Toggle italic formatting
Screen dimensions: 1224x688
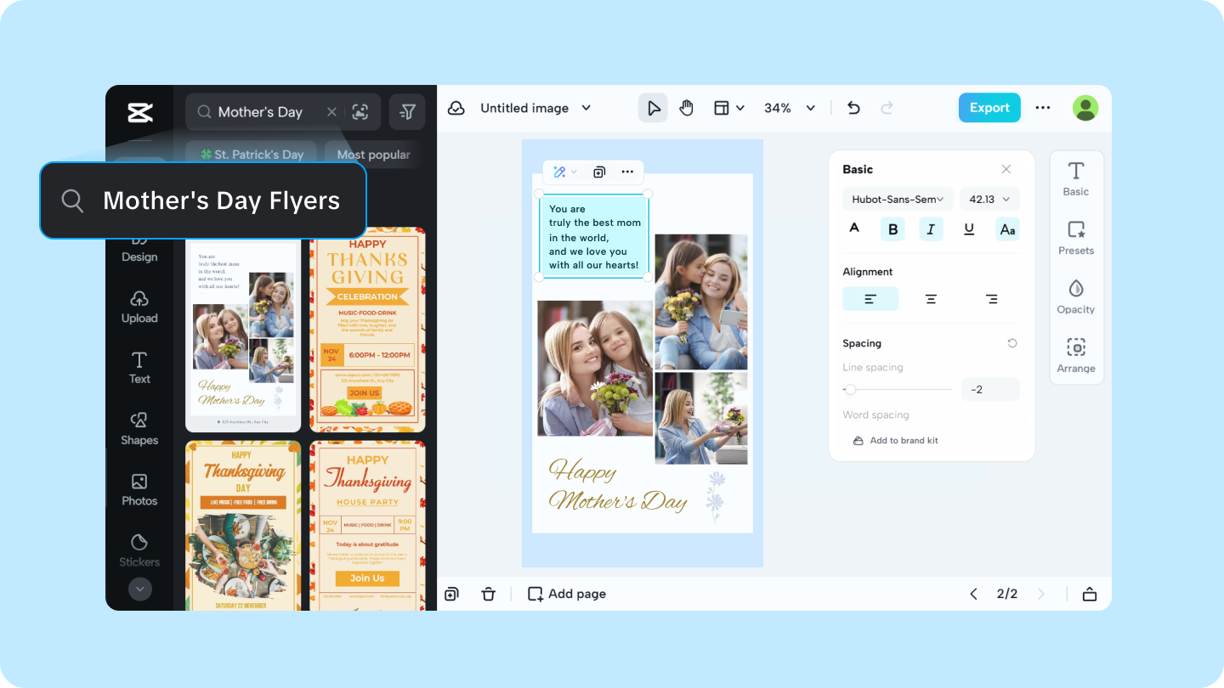[x=931, y=229]
